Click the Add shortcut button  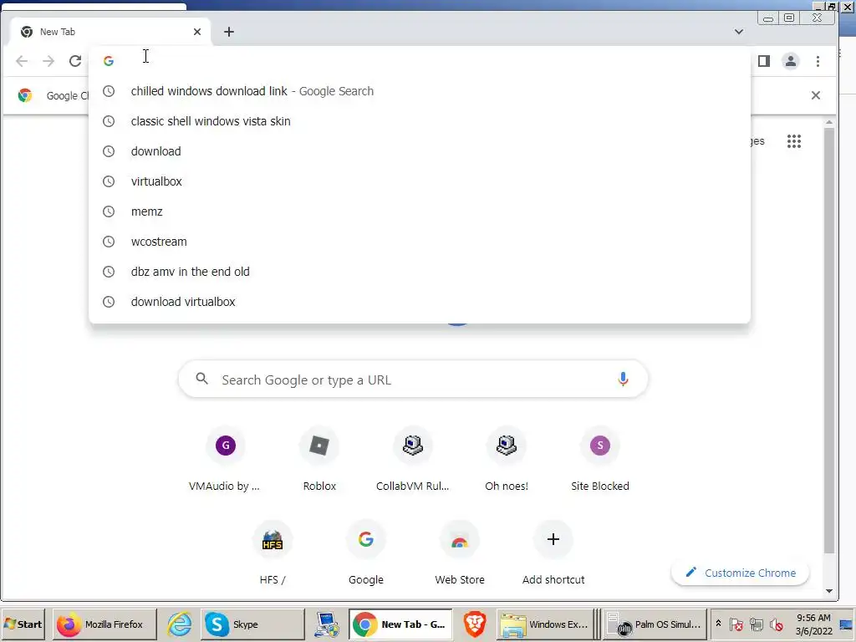(553, 554)
